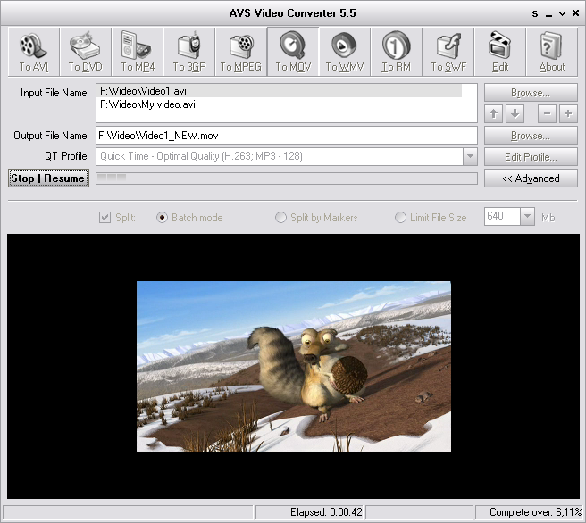
Task: Choose the To DVD conversion format
Action: pos(85,52)
